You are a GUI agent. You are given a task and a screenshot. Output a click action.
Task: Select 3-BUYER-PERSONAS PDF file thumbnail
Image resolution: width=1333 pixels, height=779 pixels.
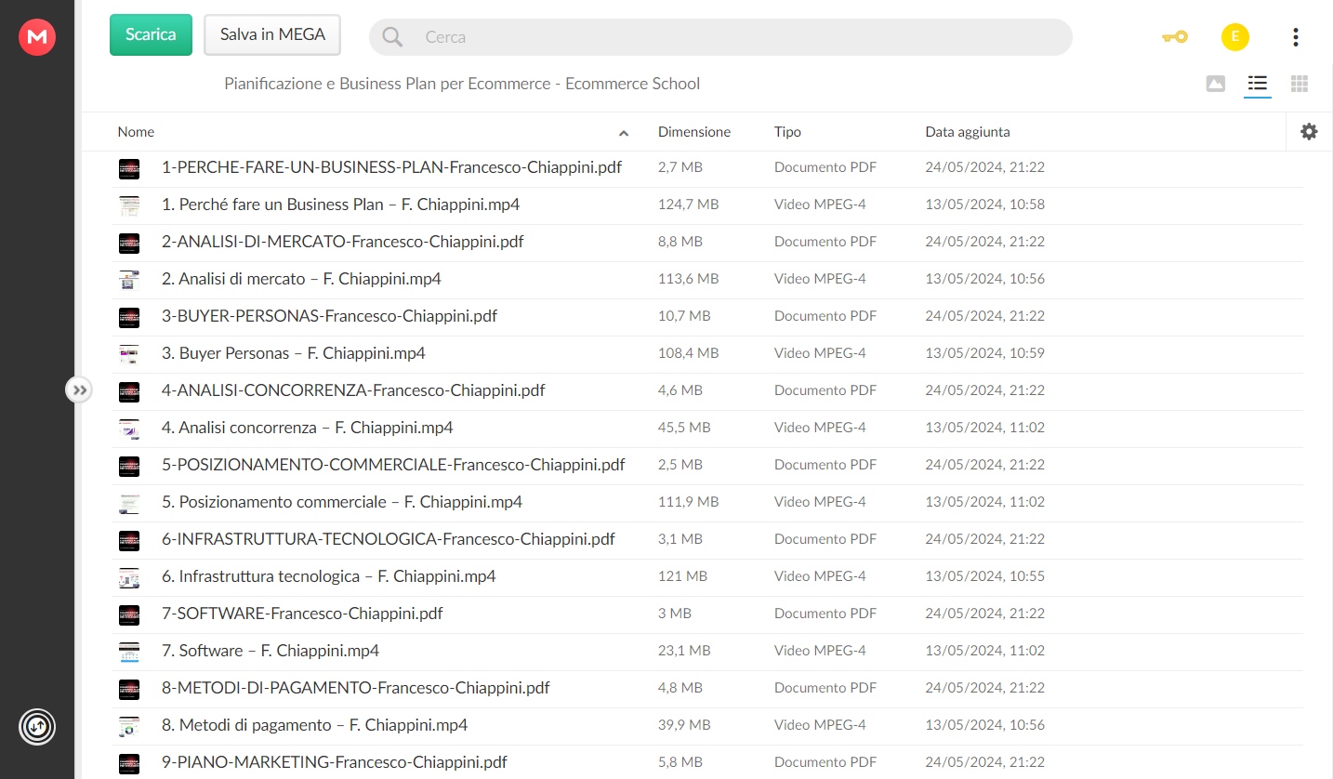(x=129, y=317)
